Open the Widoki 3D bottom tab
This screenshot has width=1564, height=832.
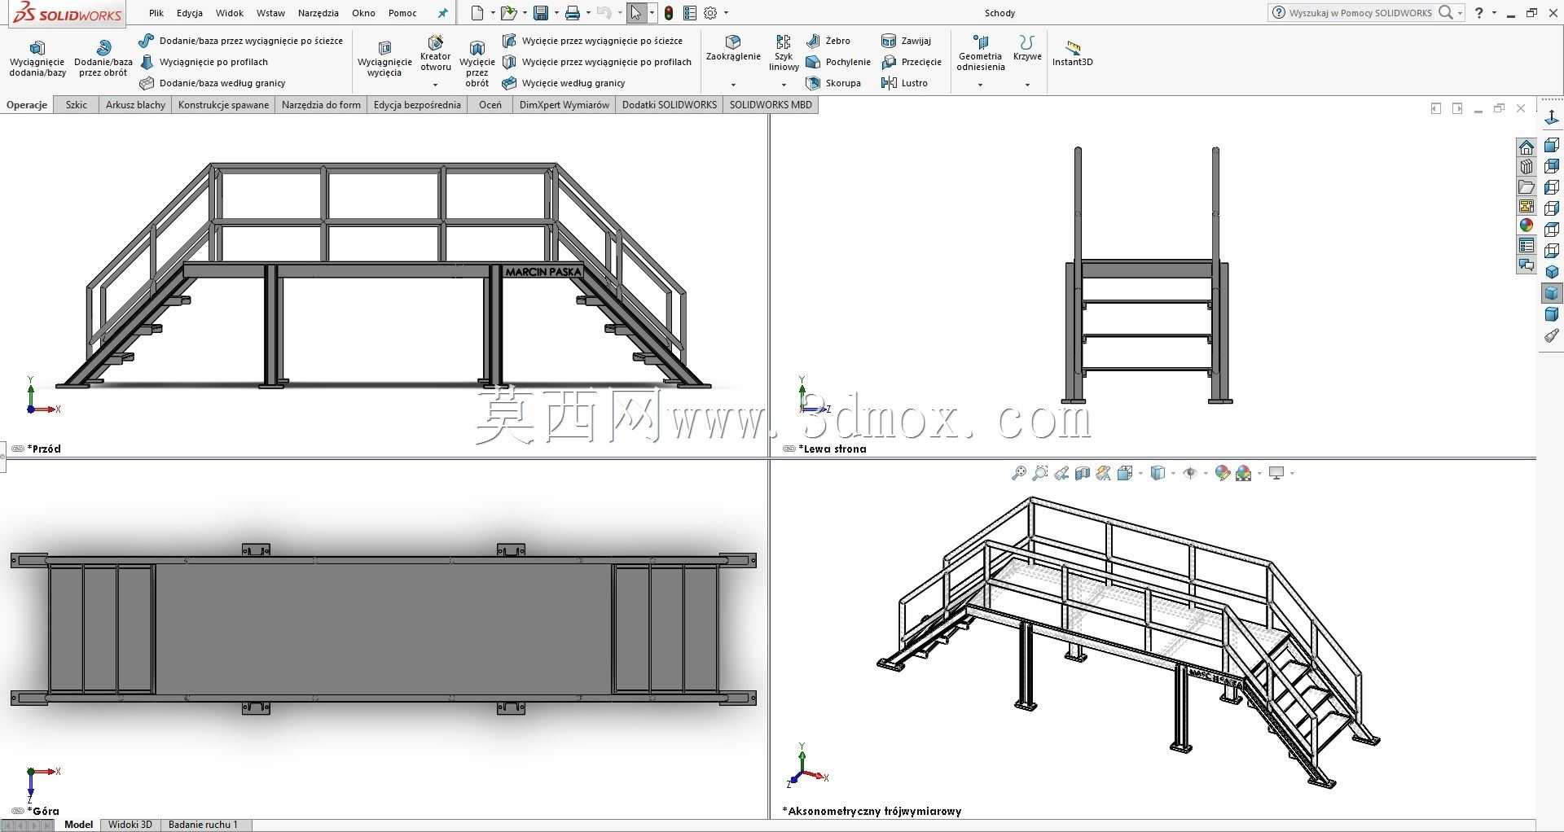click(x=130, y=825)
